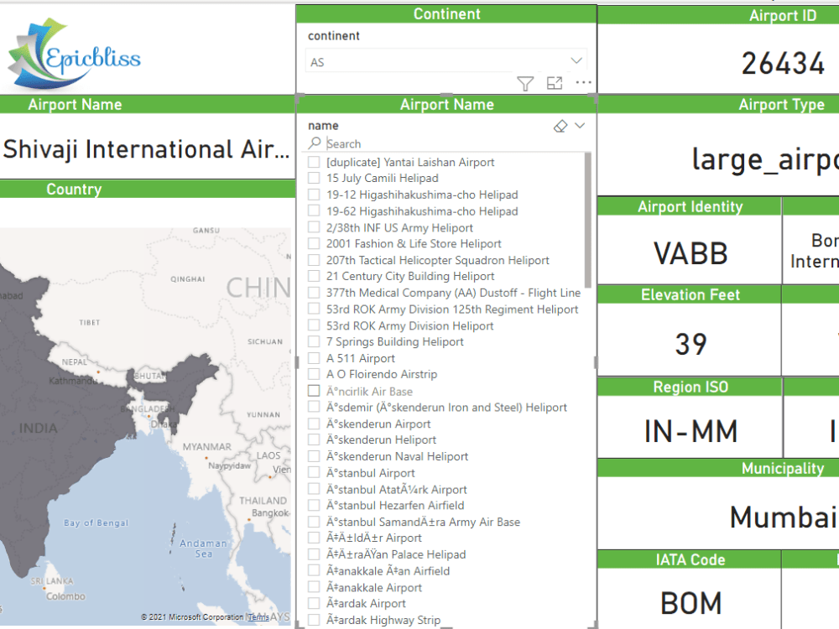
Task: Check Ä°sdemir Iron and Steel Heliport
Action: click(314, 408)
